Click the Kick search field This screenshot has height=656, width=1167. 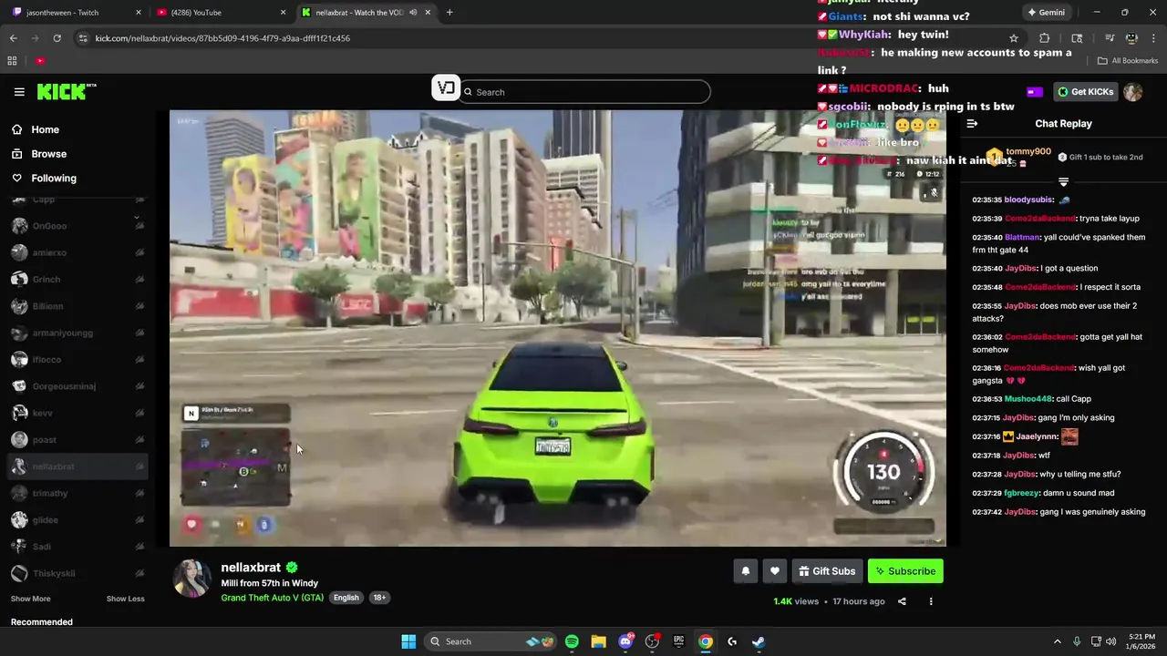pyautogui.click(x=584, y=92)
